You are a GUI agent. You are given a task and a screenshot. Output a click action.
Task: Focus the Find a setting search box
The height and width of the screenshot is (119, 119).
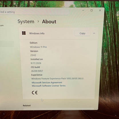pos(33,12)
